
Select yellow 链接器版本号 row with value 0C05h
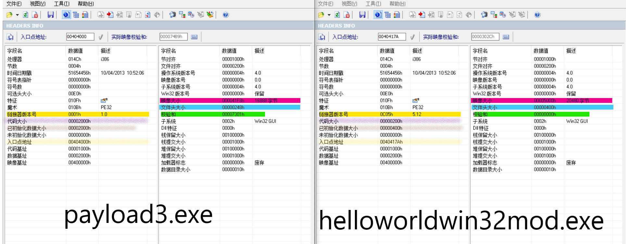pyautogui.click(x=389, y=114)
